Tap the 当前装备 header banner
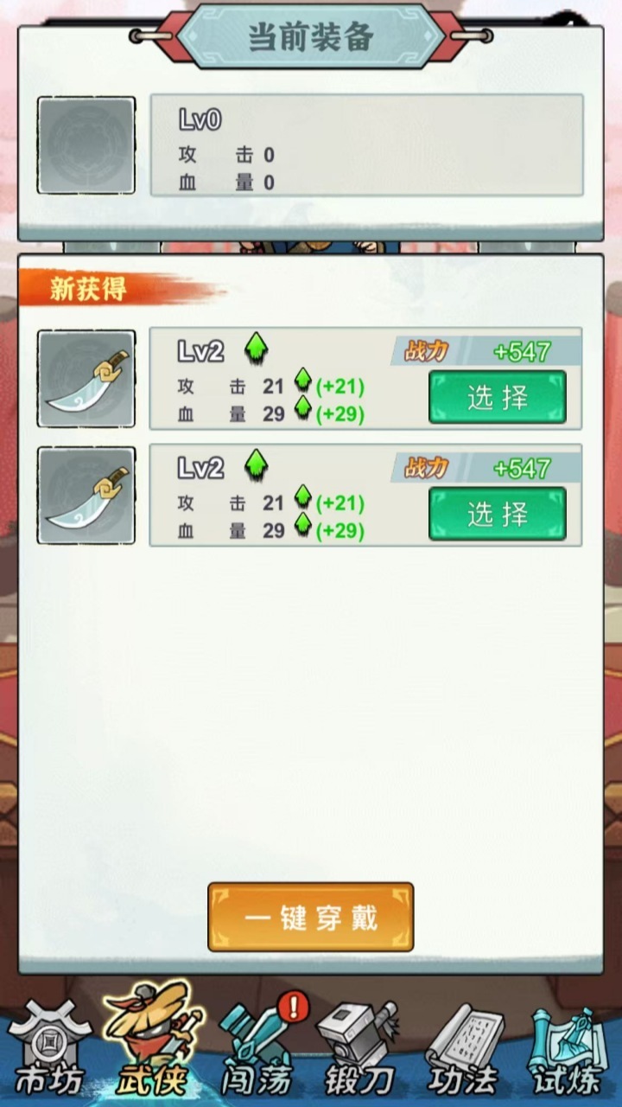The height and width of the screenshot is (1107, 622). point(311,36)
